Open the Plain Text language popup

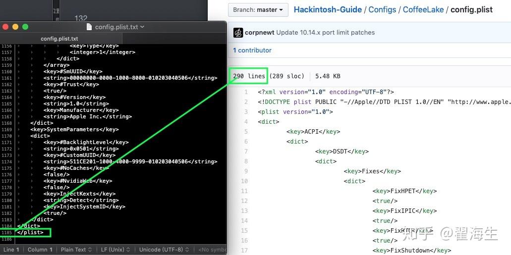76,250
